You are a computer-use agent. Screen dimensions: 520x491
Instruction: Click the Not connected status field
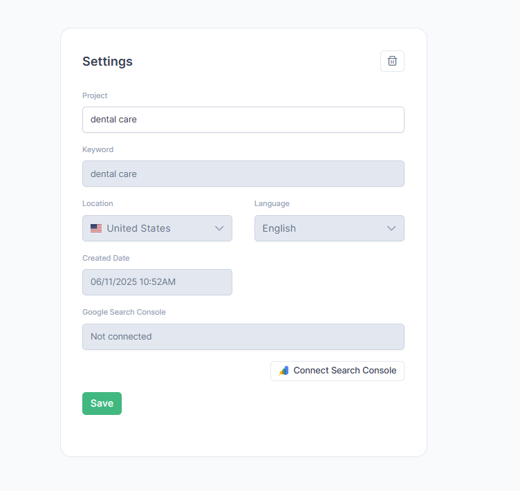tap(243, 337)
